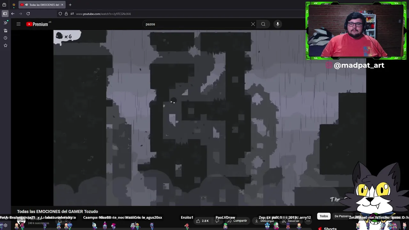This screenshot has height=230, width=409.
Task: Open history clock sidebar icon
Action: click(x=5, y=38)
